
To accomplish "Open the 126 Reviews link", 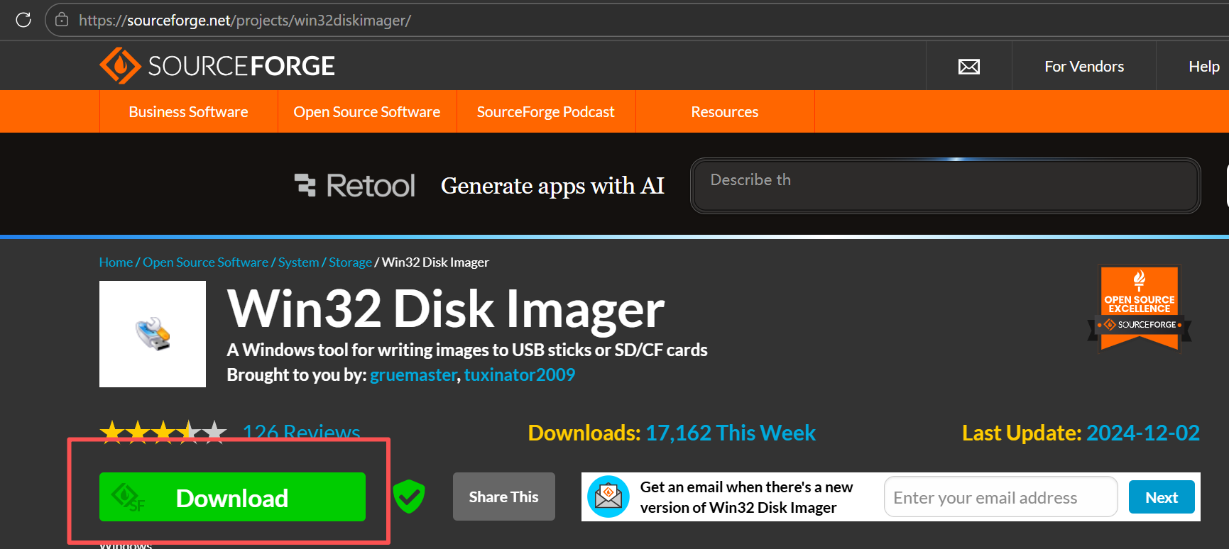I will [x=302, y=431].
